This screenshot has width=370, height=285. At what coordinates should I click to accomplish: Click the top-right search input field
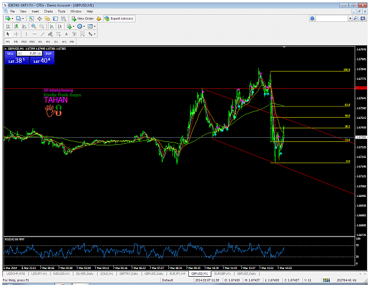332,18
